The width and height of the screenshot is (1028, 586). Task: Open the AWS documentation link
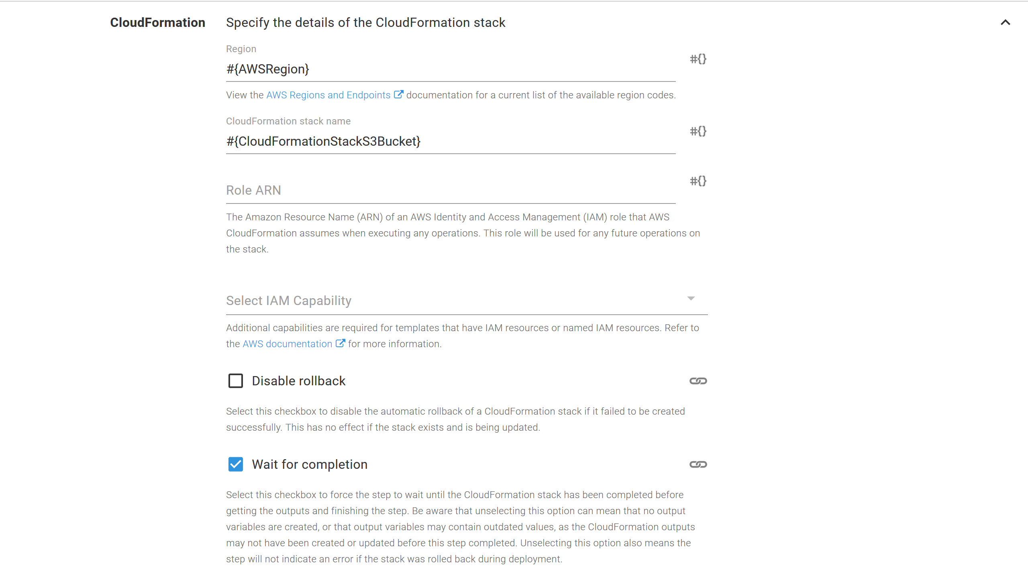(x=287, y=344)
